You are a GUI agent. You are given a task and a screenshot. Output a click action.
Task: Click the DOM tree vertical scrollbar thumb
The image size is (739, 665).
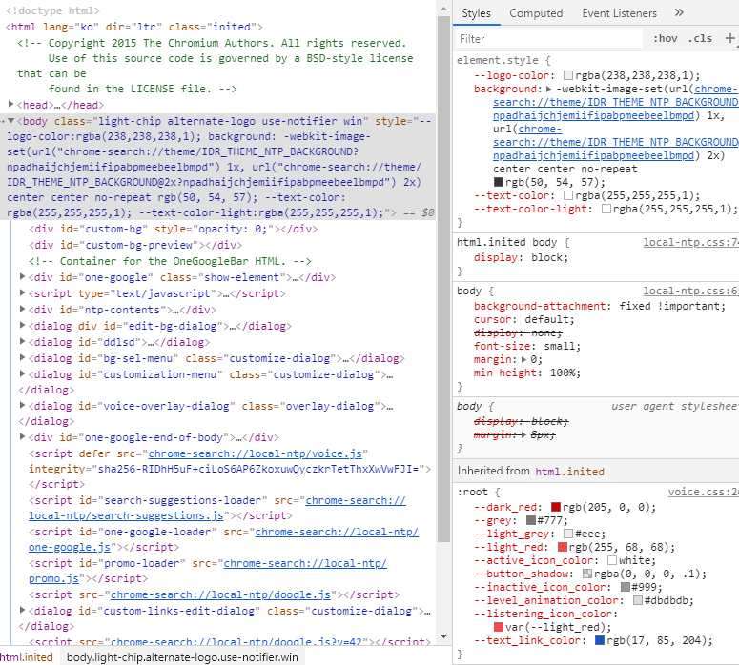tap(443, 279)
